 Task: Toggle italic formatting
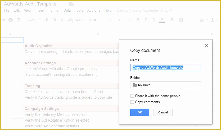click(146, 20)
